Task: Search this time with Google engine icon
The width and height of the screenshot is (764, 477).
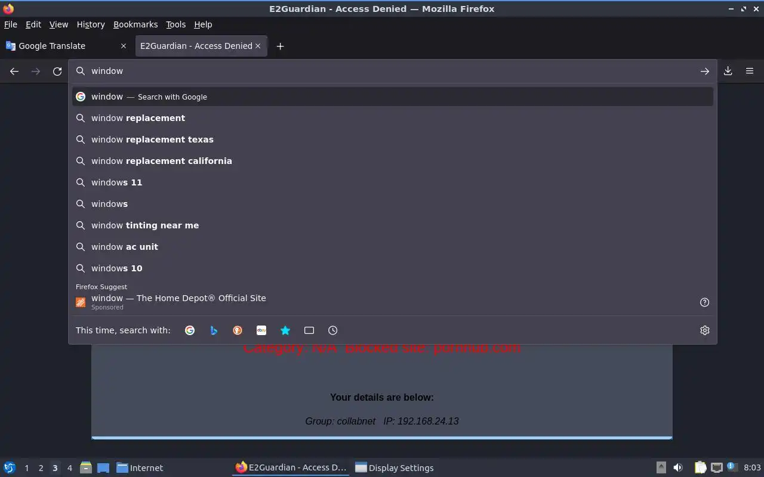Action: [190, 330]
